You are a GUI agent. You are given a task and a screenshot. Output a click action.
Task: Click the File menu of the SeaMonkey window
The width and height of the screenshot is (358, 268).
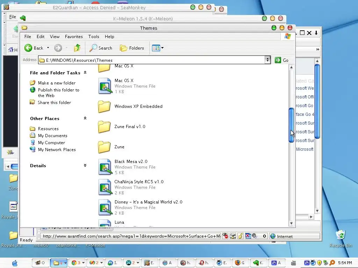coord(13,17)
